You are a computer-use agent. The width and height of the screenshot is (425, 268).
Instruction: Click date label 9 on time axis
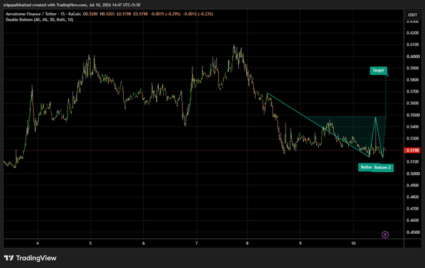click(300, 244)
